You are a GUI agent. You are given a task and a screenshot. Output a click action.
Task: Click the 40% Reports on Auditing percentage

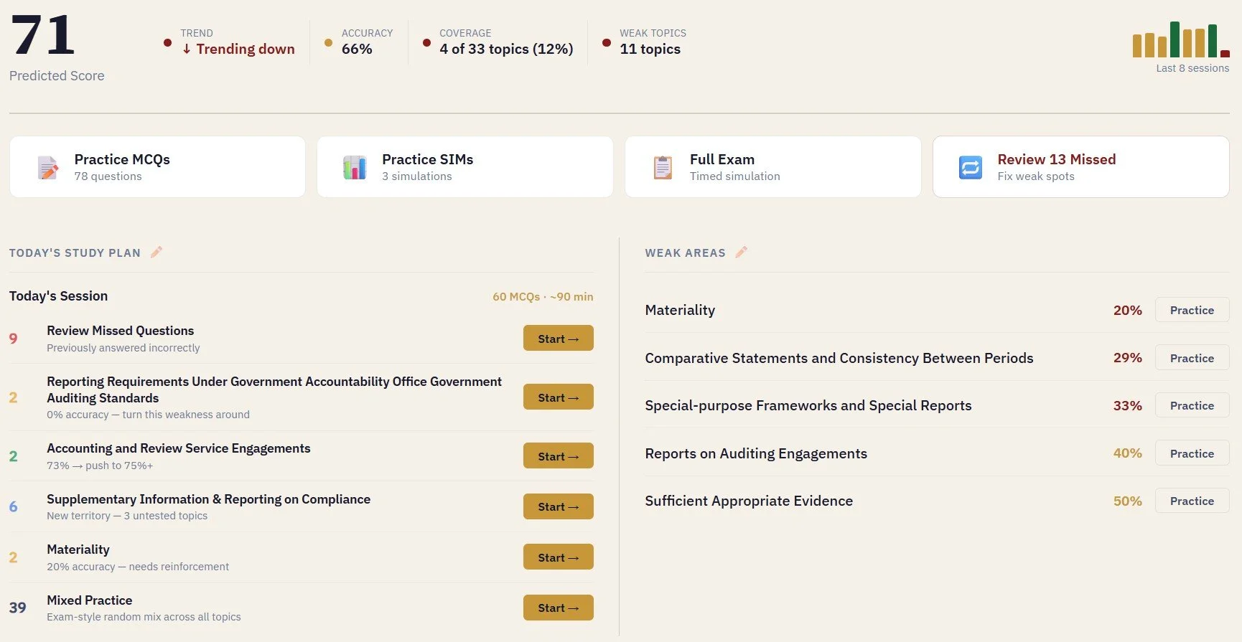[1127, 453]
